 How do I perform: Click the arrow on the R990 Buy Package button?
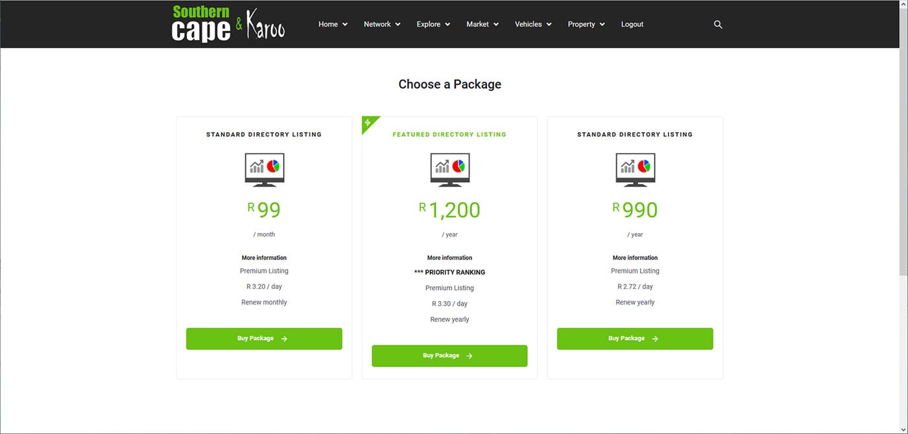click(655, 339)
